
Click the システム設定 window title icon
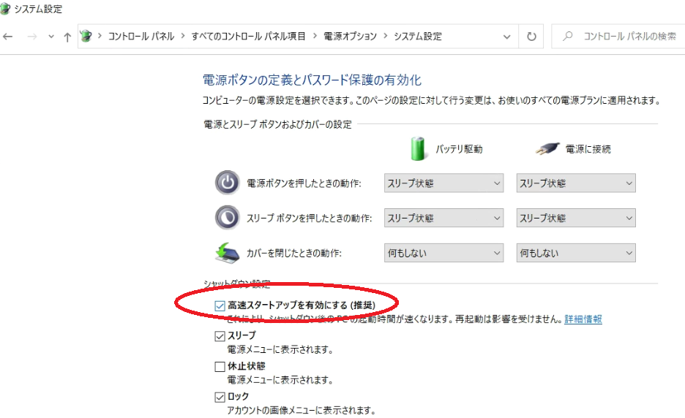tap(5, 9)
